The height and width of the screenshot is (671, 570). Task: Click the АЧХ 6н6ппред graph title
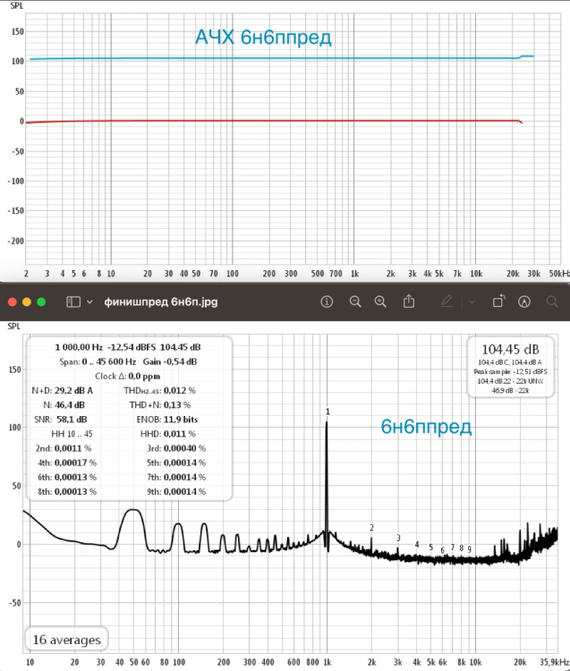pos(264,38)
